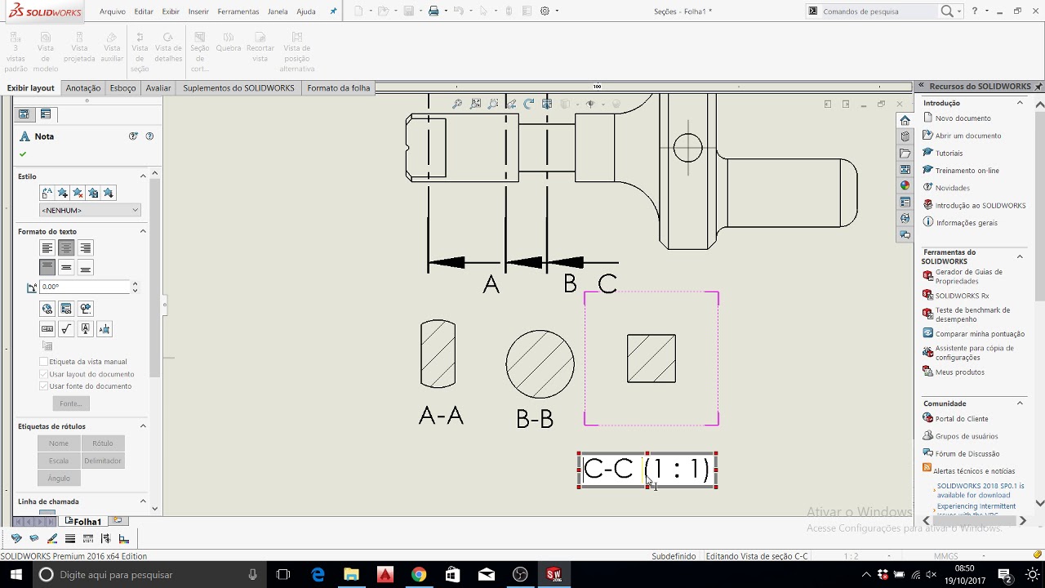Viewport: 1045px width, 588px height.
Task: Open Note help question mark icon
Action: point(149,136)
